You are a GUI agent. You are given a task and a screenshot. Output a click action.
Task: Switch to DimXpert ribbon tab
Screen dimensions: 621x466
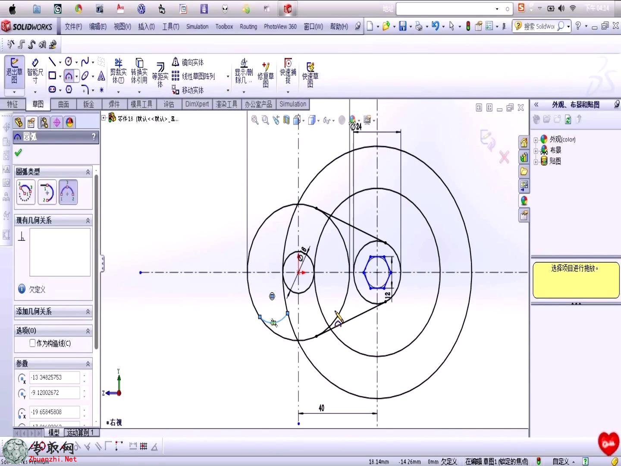197,104
